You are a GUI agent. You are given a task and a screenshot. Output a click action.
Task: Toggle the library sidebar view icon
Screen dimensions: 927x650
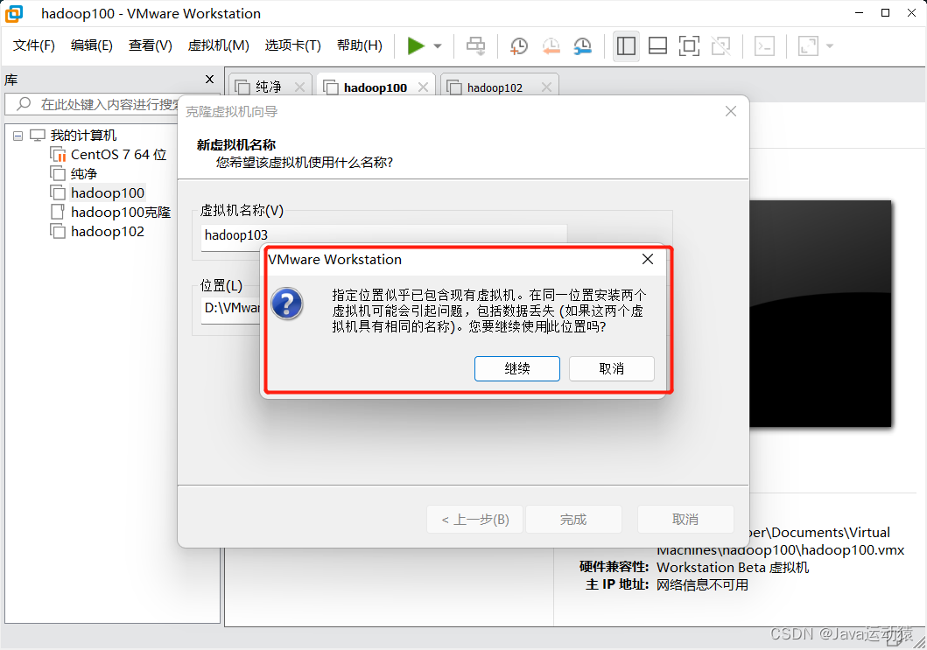pos(626,45)
